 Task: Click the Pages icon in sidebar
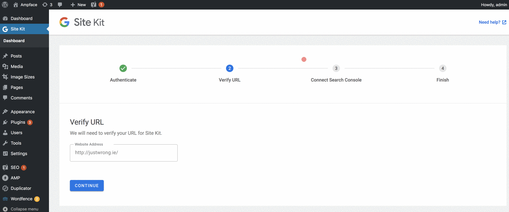pos(5,87)
